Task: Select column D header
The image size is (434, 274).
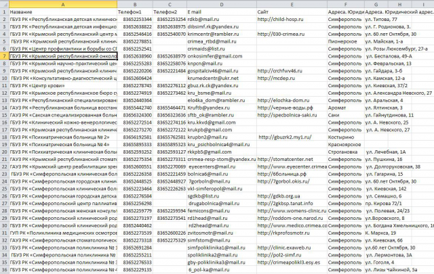Action: 222,5
